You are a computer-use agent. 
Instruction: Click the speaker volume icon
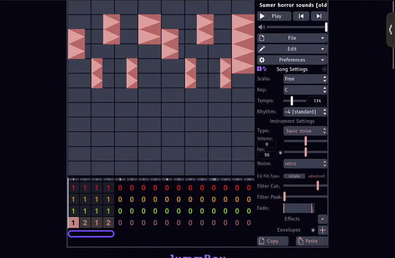(262, 27)
